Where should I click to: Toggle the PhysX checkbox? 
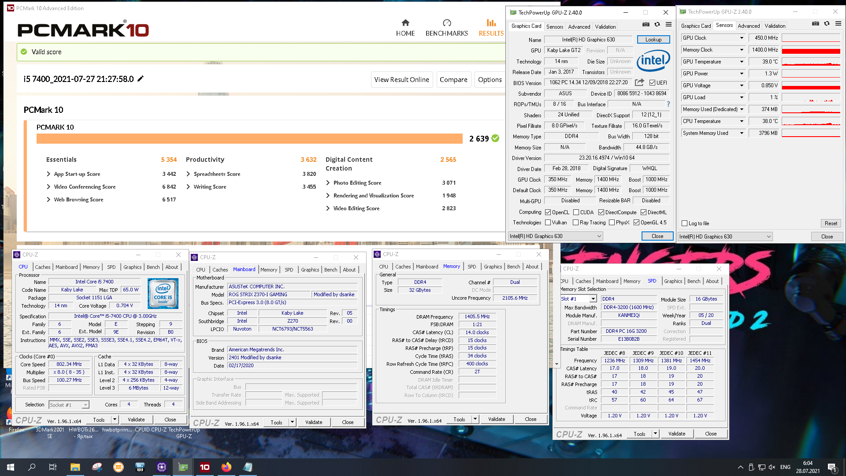[x=612, y=223]
